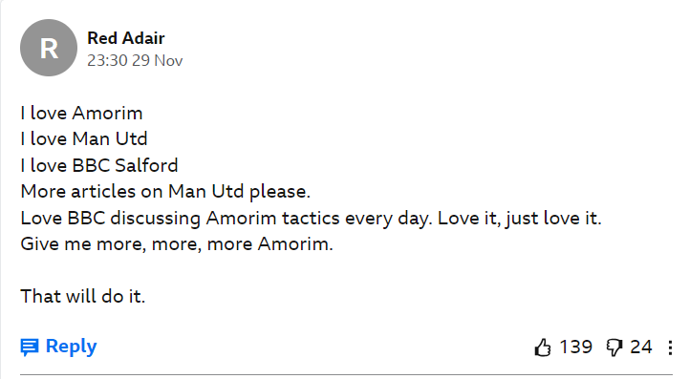Open Red Adair's username profile
Screen dimensions: 689x379
pos(126,38)
